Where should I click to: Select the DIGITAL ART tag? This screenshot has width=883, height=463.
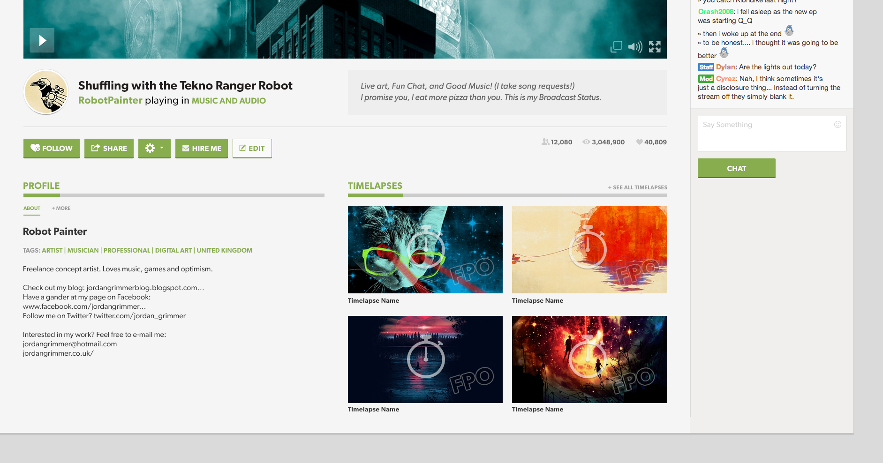pos(174,250)
